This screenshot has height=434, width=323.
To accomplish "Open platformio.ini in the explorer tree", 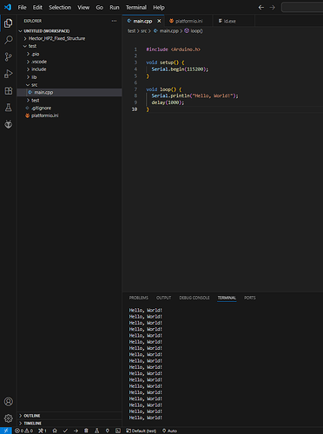I will click(44, 115).
